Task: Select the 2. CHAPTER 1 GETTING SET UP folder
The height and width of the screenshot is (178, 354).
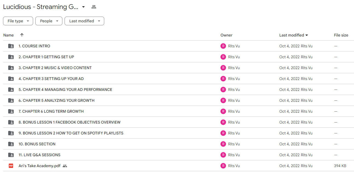Action: click(x=178, y=57)
